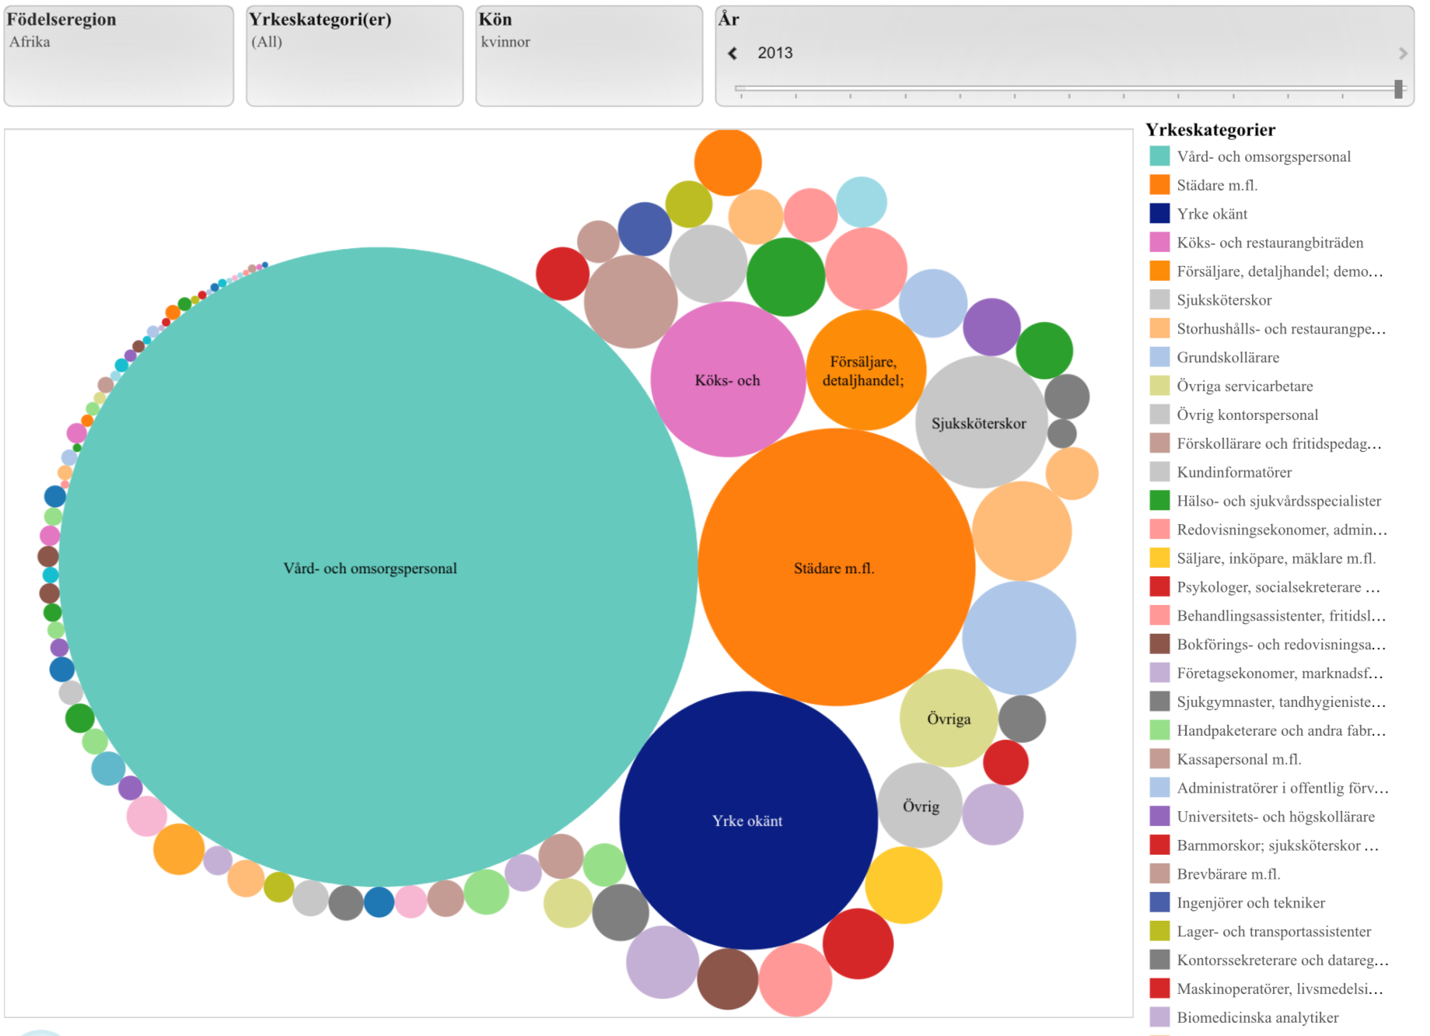Click the Städare m.fl. legend swatch
The height and width of the screenshot is (1036, 1430).
click(1159, 185)
